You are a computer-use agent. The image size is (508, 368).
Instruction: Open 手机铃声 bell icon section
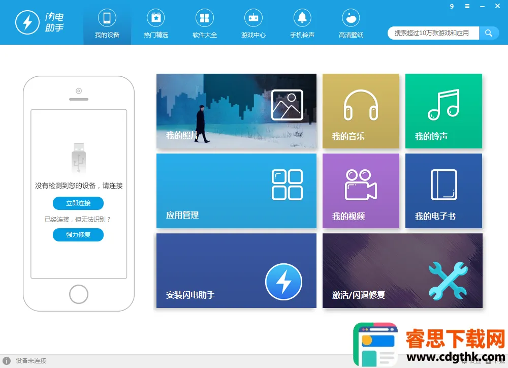302,23
